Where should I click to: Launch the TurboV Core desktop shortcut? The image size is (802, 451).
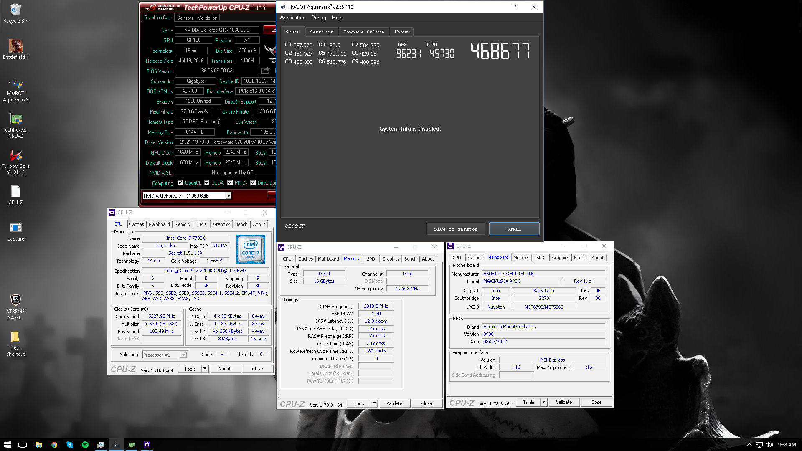tap(15, 162)
